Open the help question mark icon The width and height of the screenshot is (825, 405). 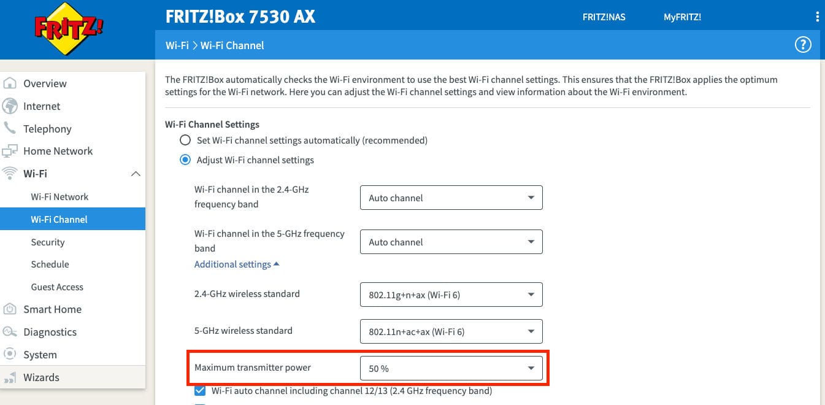[x=803, y=45]
